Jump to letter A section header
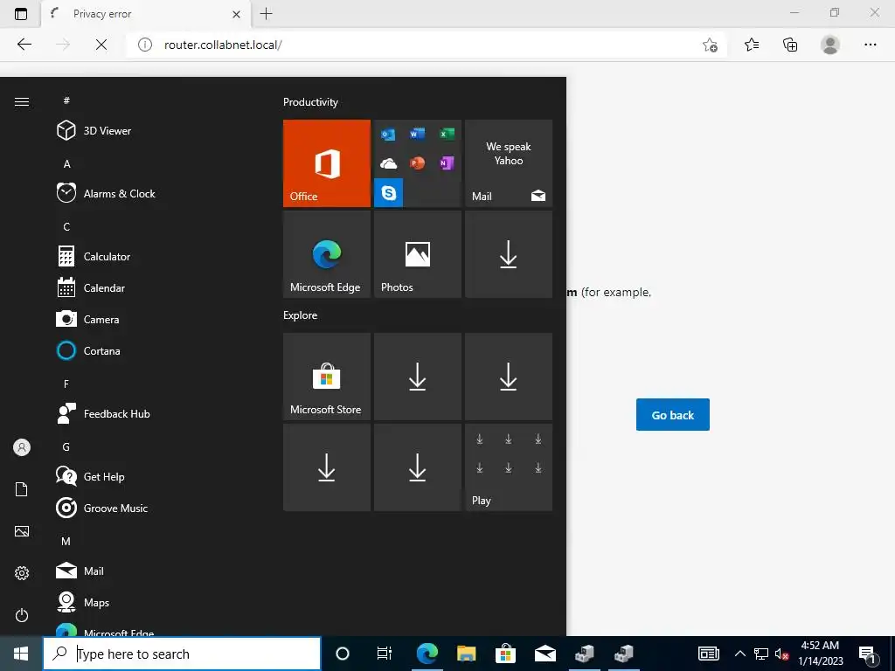 (x=66, y=163)
